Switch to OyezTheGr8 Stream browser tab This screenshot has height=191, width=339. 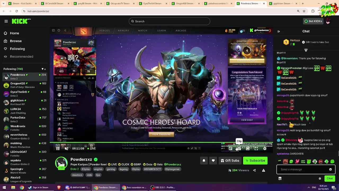pyautogui.click(x=153, y=3)
